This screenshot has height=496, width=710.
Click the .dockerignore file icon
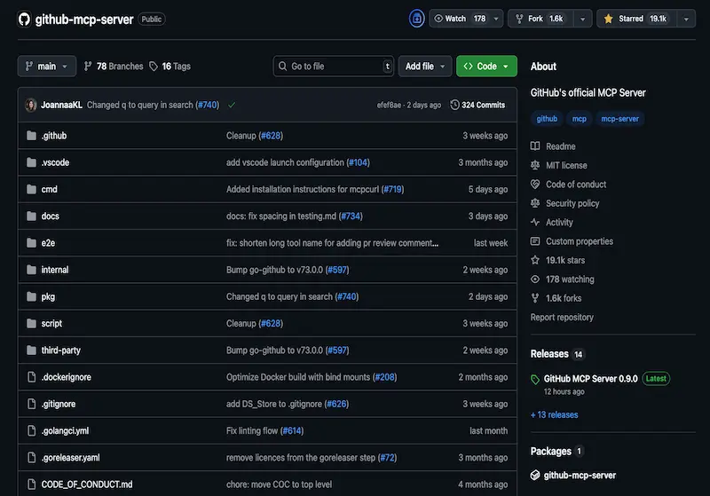pyautogui.click(x=31, y=377)
